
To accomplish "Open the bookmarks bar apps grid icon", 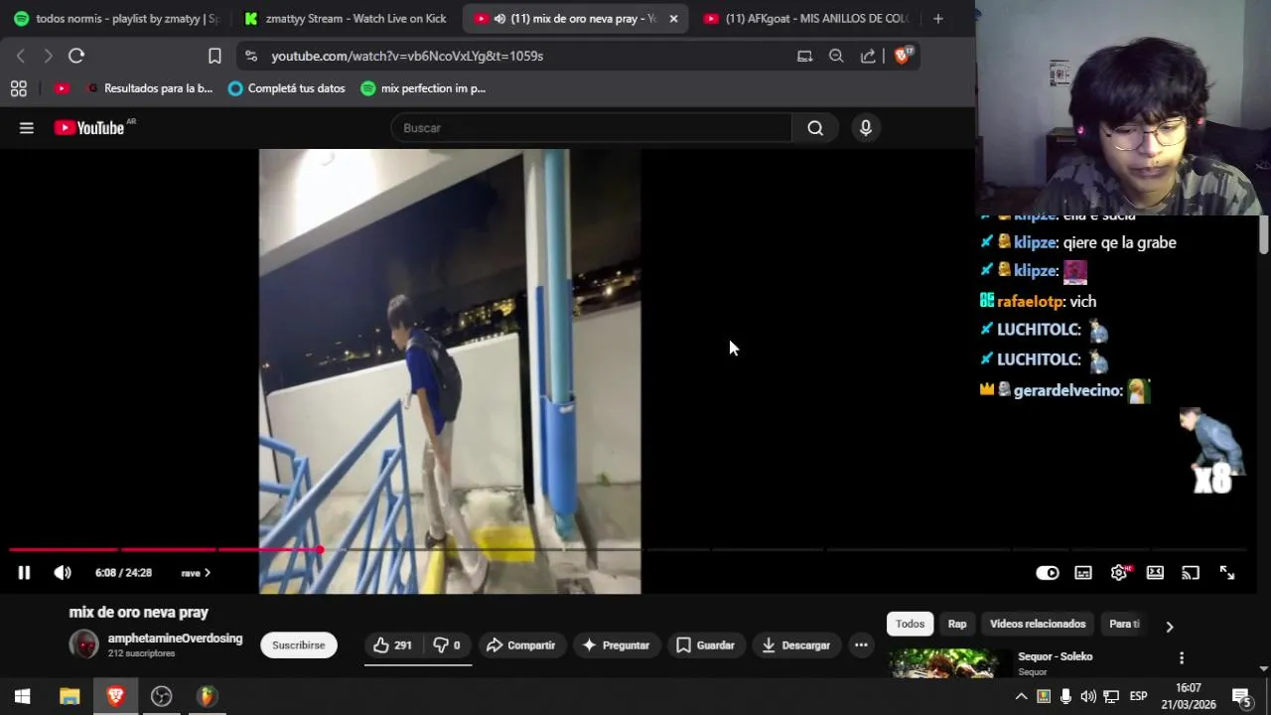I will point(18,88).
